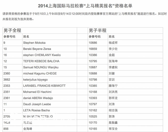The width and height of the screenshot is (168, 132).
Task: Select the 男子全程 table heading
Action: [x=12, y=30]
